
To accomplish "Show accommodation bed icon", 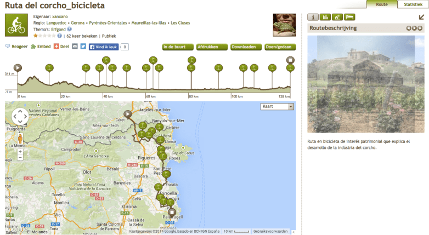I will click(x=349, y=17).
